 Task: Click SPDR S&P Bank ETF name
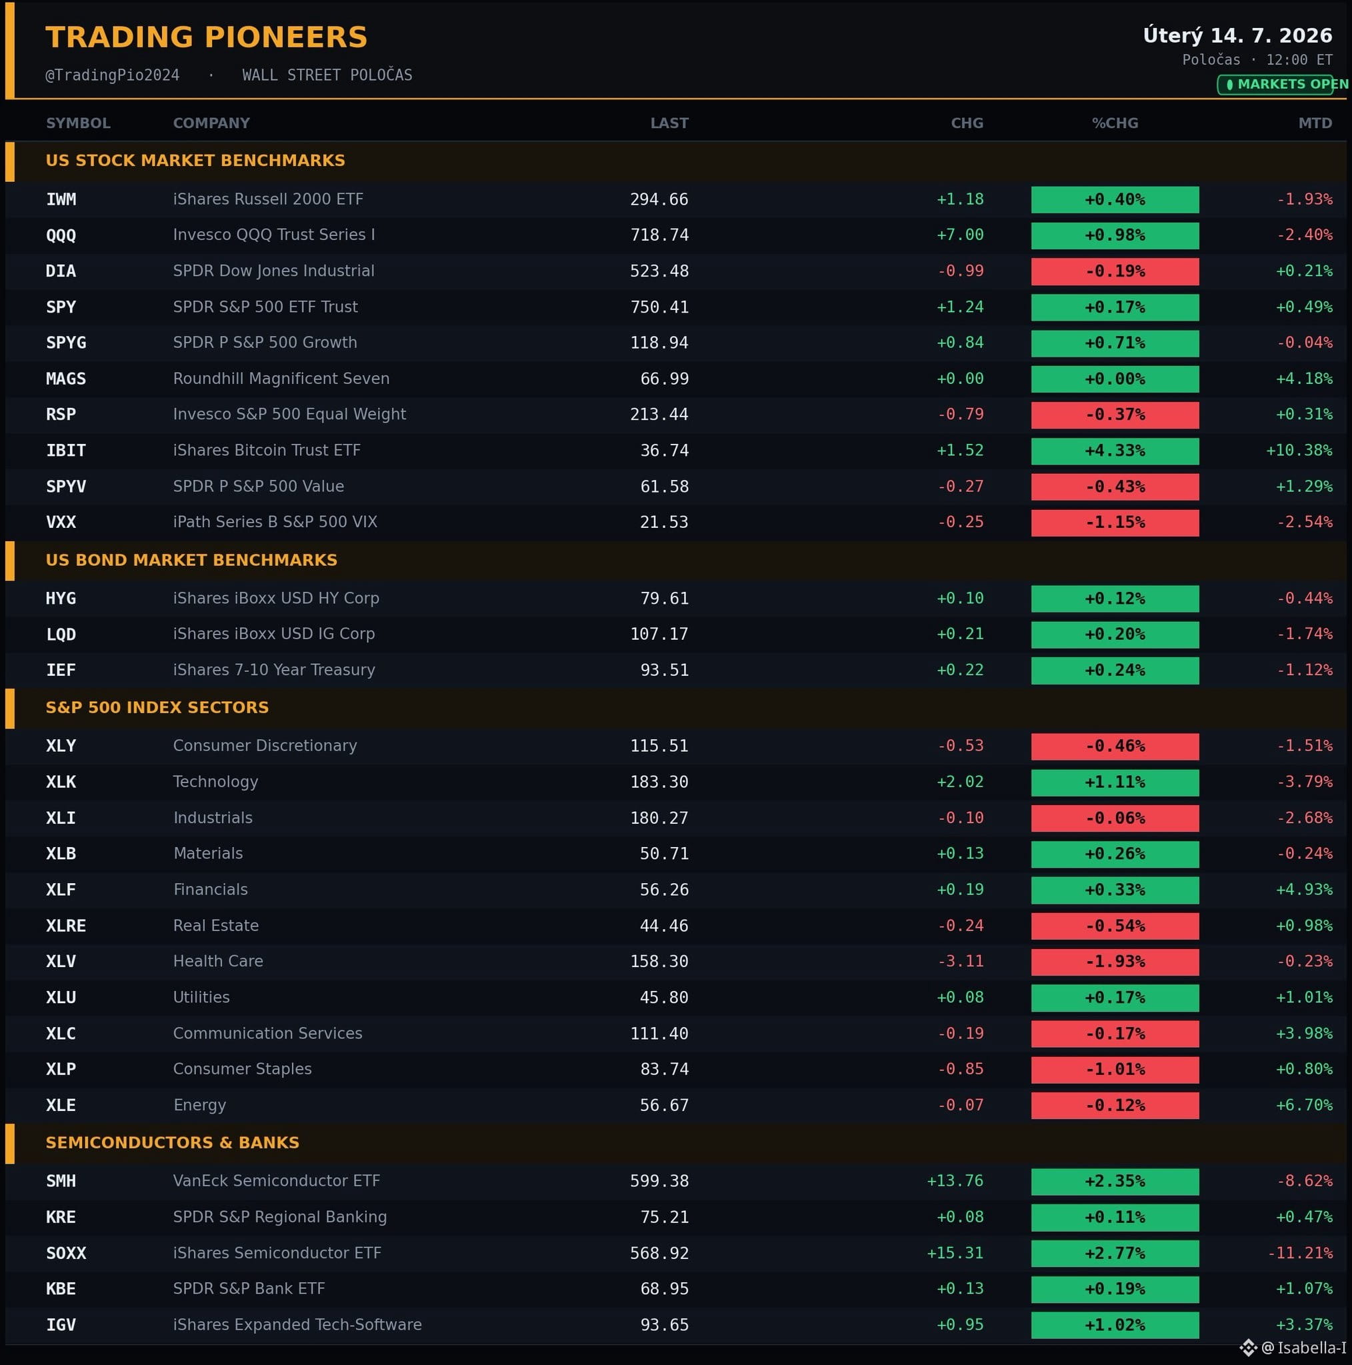coord(249,1289)
